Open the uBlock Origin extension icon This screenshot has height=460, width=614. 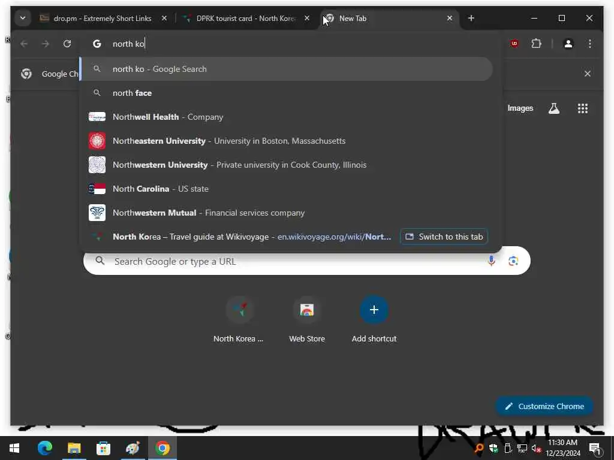point(514,44)
